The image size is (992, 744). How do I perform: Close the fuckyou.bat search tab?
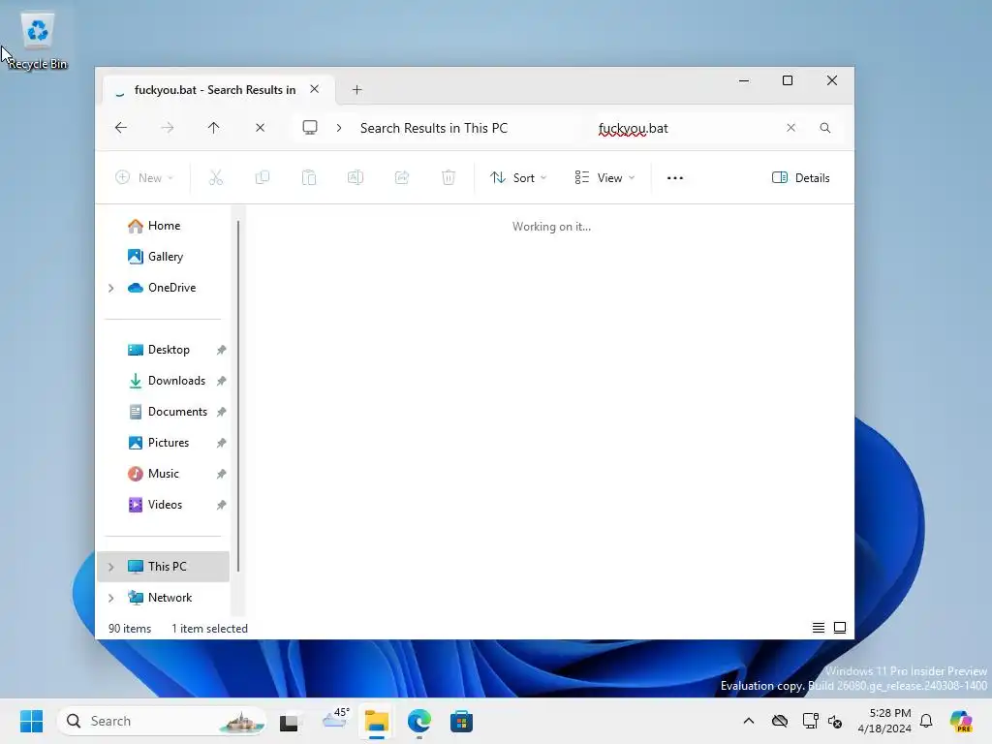315,89
